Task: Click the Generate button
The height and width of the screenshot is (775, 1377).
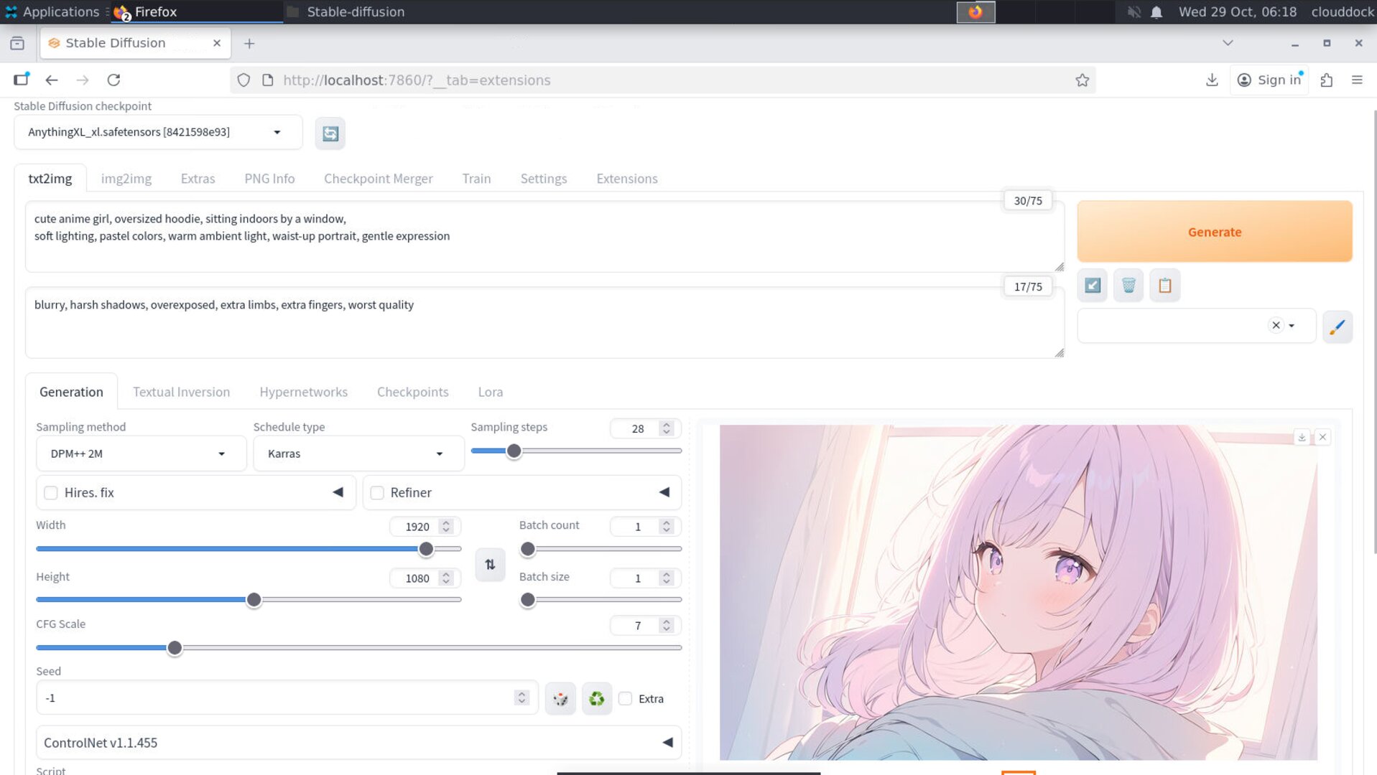Action: (x=1214, y=232)
